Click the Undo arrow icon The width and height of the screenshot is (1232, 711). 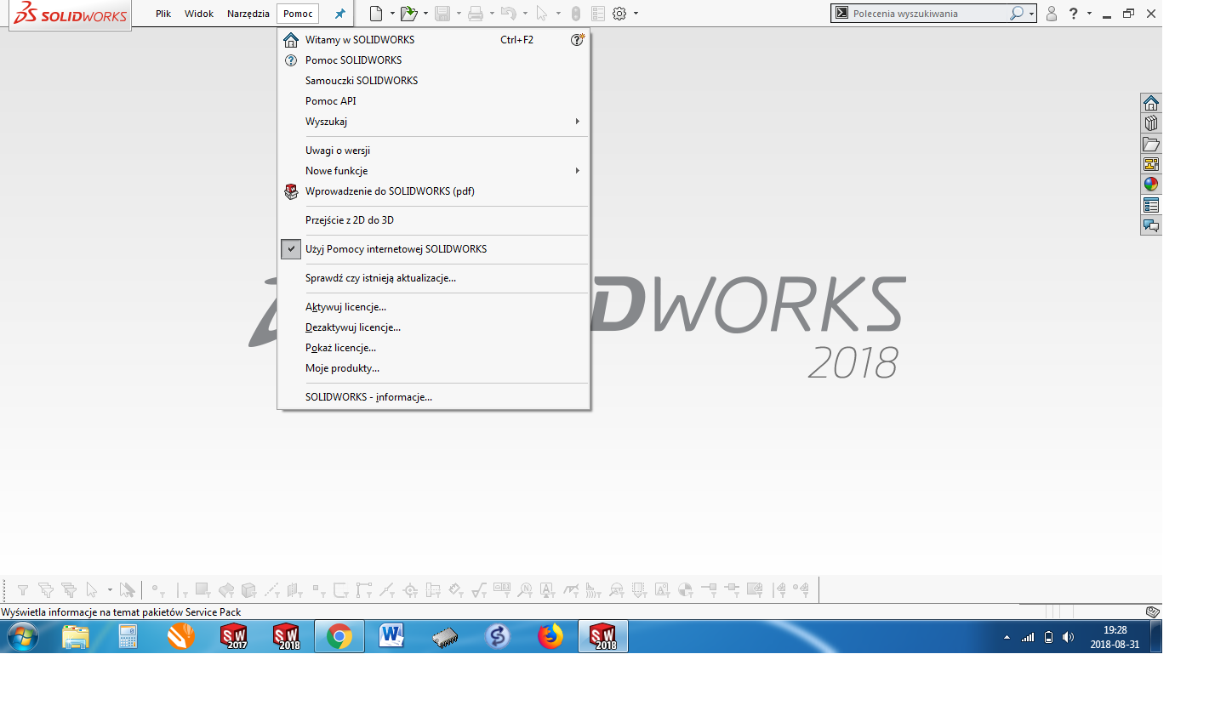coord(509,14)
